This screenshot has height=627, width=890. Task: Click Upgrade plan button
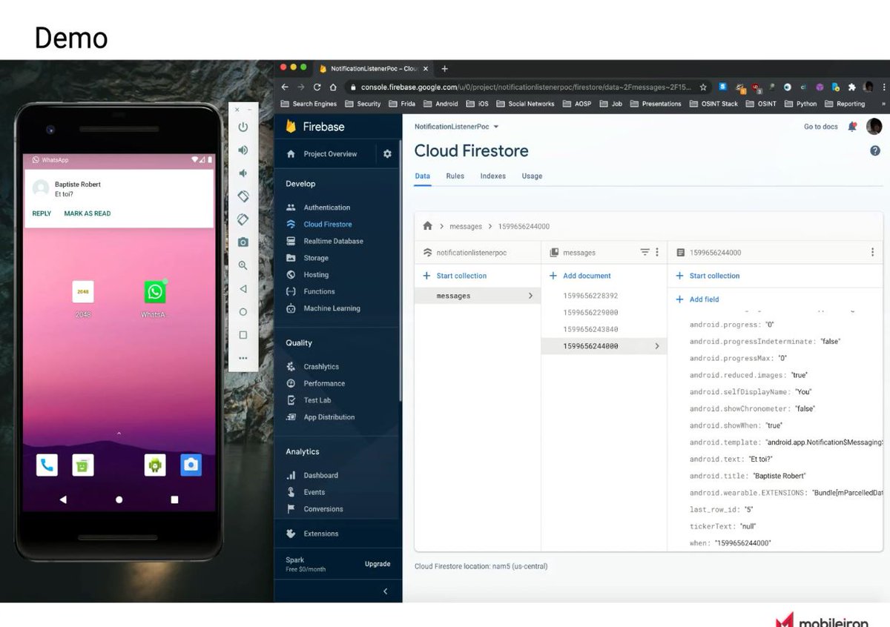tap(378, 564)
